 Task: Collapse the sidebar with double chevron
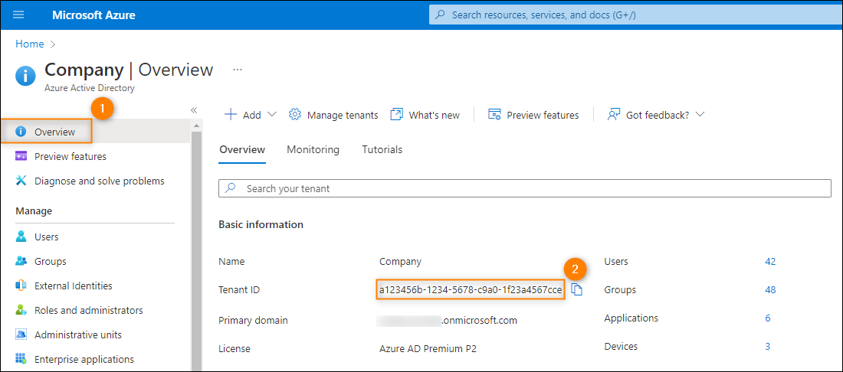click(194, 110)
